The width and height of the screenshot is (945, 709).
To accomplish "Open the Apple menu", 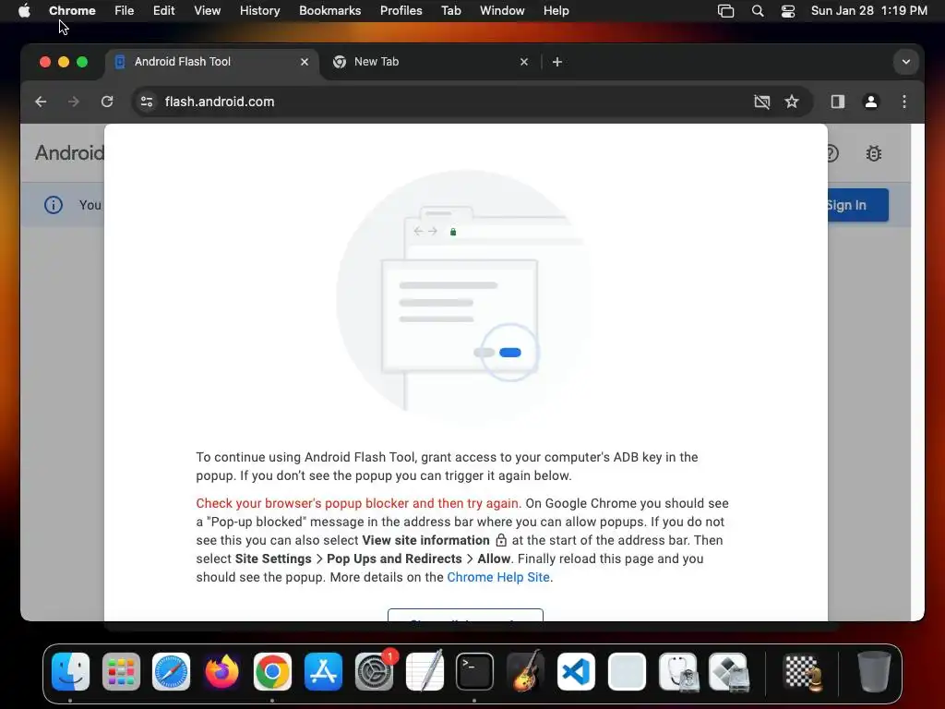I will [24, 11].
